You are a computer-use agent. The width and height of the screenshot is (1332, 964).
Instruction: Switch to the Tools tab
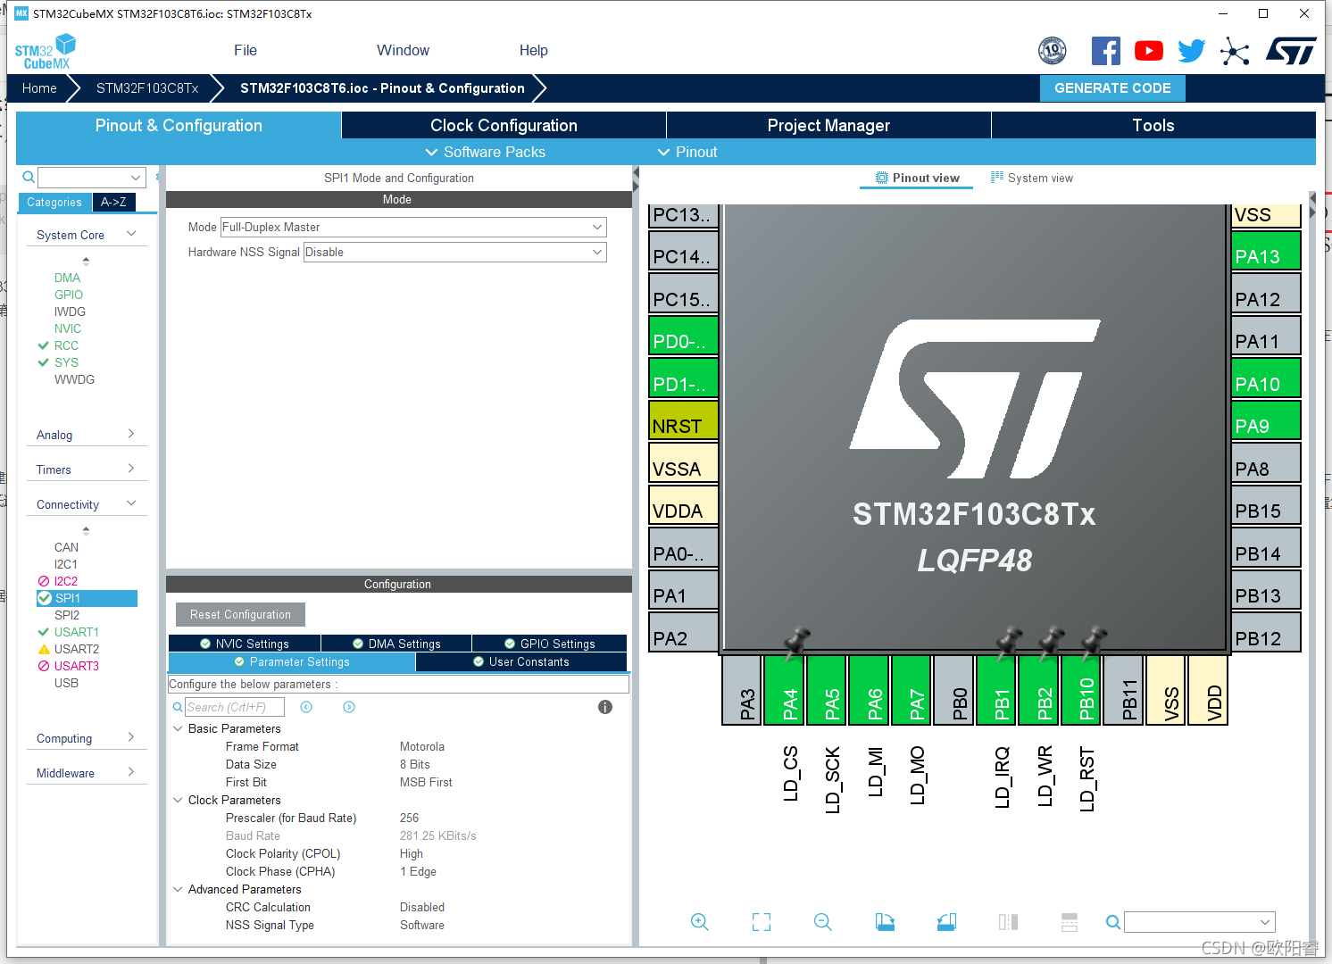(1153, 125)
